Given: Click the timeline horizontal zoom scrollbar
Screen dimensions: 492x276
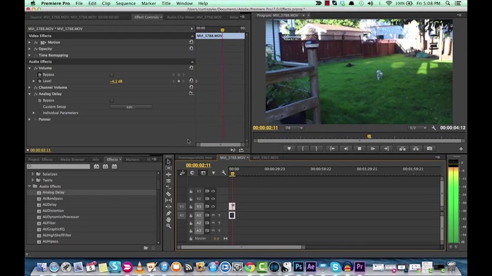Looking at the screenshot, I should coord(241,247).
